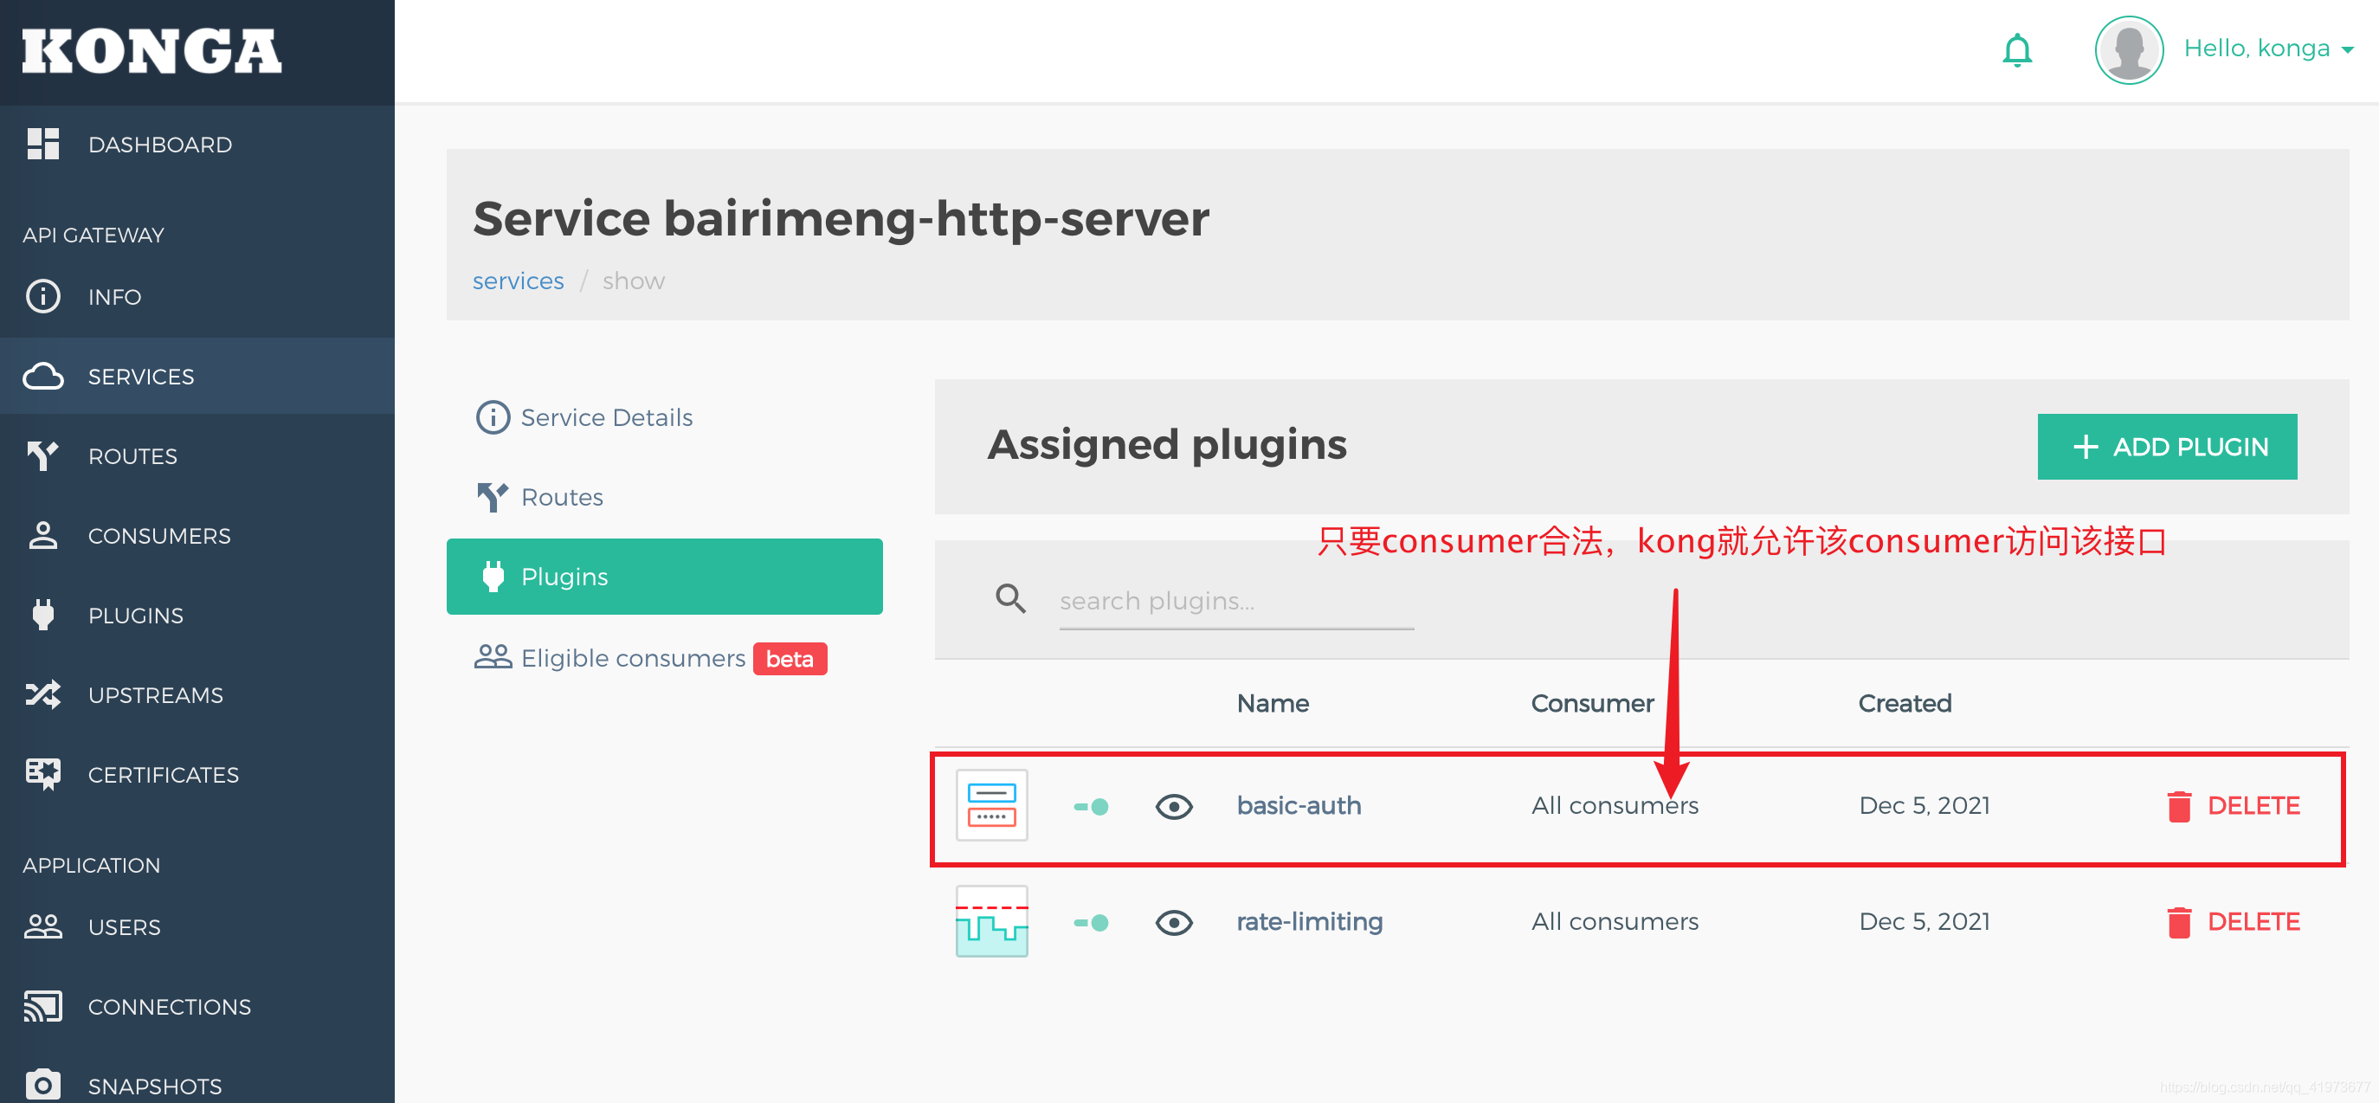Click the notification bell icon

point(2016,50)
